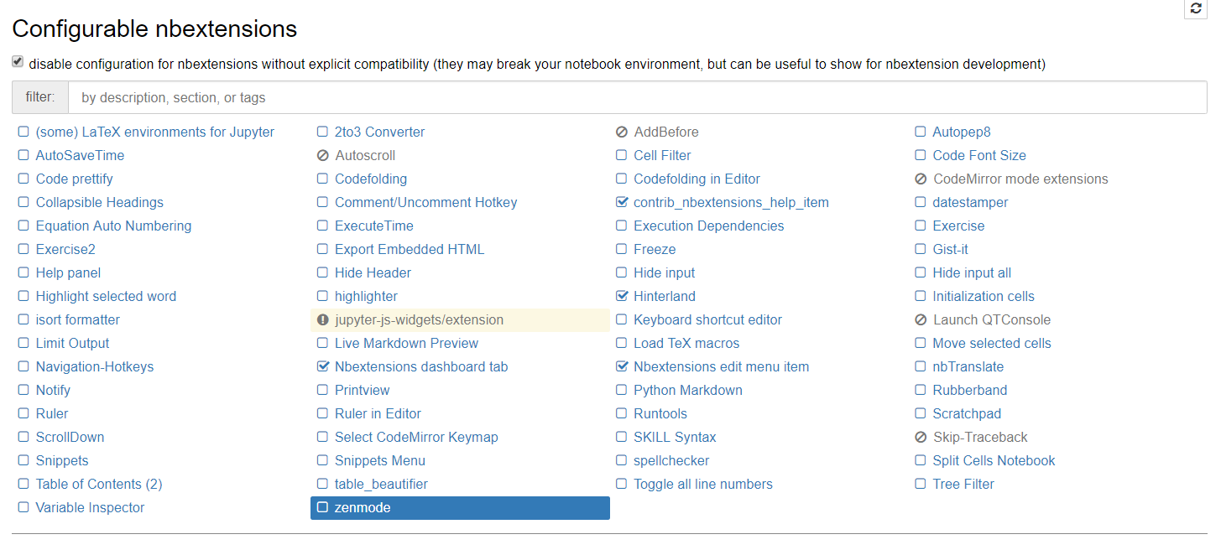Image resolution: width=1221 pixels, height=550 pixels.
Task: Click the refresh icon at top right
Action: 1196,8
